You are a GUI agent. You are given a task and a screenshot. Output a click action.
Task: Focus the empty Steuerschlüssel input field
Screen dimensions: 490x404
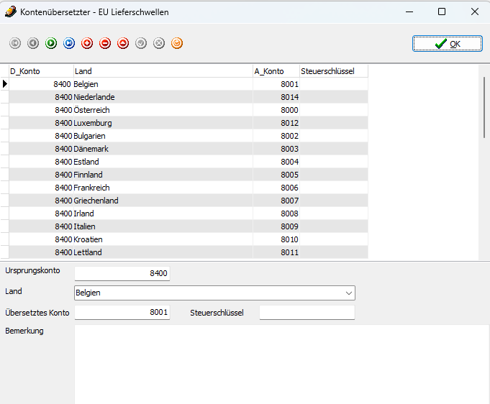pyautogui.click(x=307, y=313)
